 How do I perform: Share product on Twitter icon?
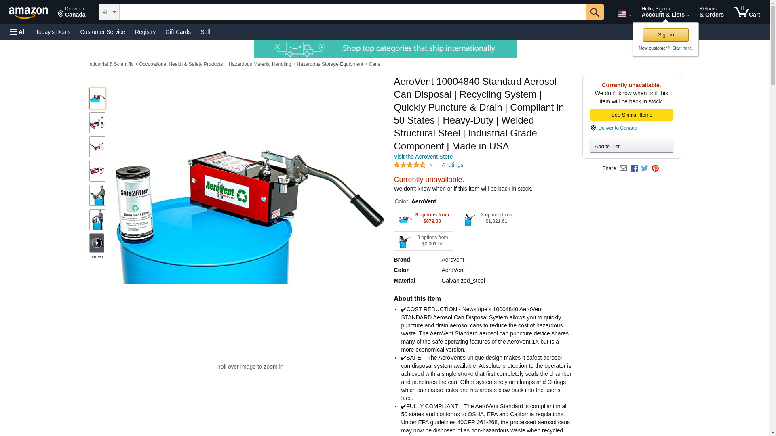coord(645,168)
